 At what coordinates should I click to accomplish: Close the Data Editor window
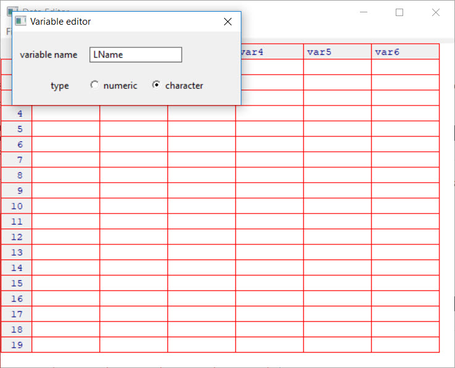tap(436, 12)
